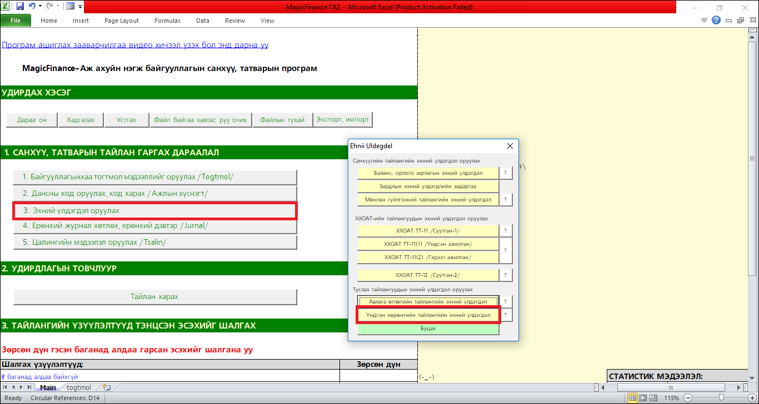Minimize the ribbon with the chevron
The image size is (759, 404).
coord(704,21)
